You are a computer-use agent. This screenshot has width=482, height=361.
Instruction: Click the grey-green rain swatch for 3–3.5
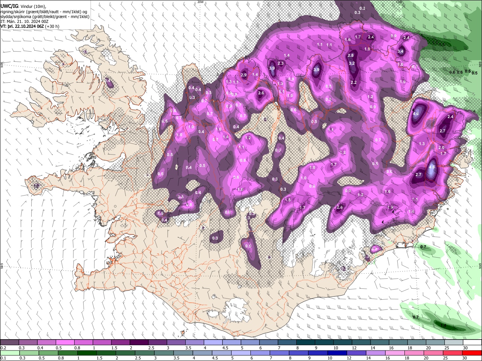pos(164,353)
